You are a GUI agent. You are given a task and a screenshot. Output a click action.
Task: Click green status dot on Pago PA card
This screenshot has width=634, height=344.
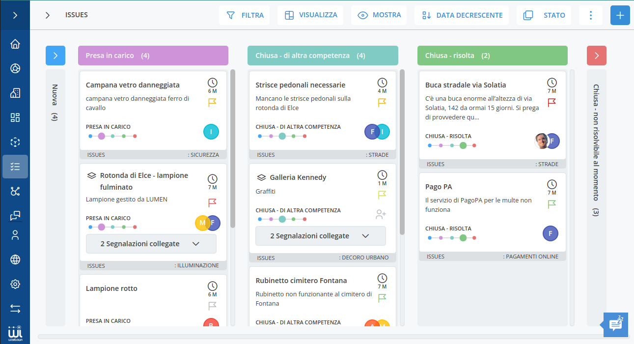point(463,238)
